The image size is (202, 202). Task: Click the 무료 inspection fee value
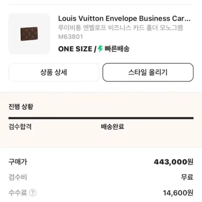click(187, 177)
